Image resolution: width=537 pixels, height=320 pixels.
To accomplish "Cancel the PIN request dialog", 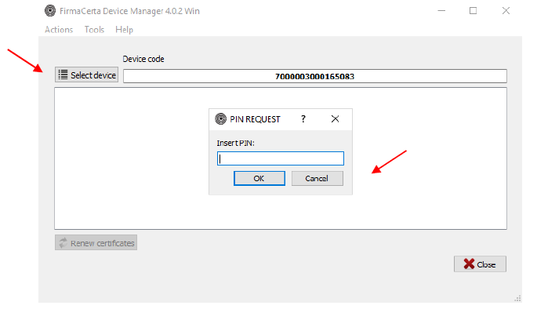I will point(317,179).
